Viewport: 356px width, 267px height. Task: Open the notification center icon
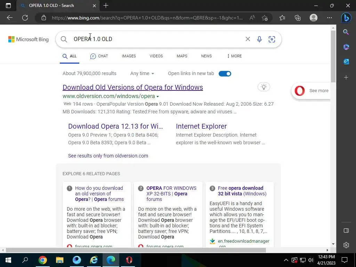tap(345, 260)
